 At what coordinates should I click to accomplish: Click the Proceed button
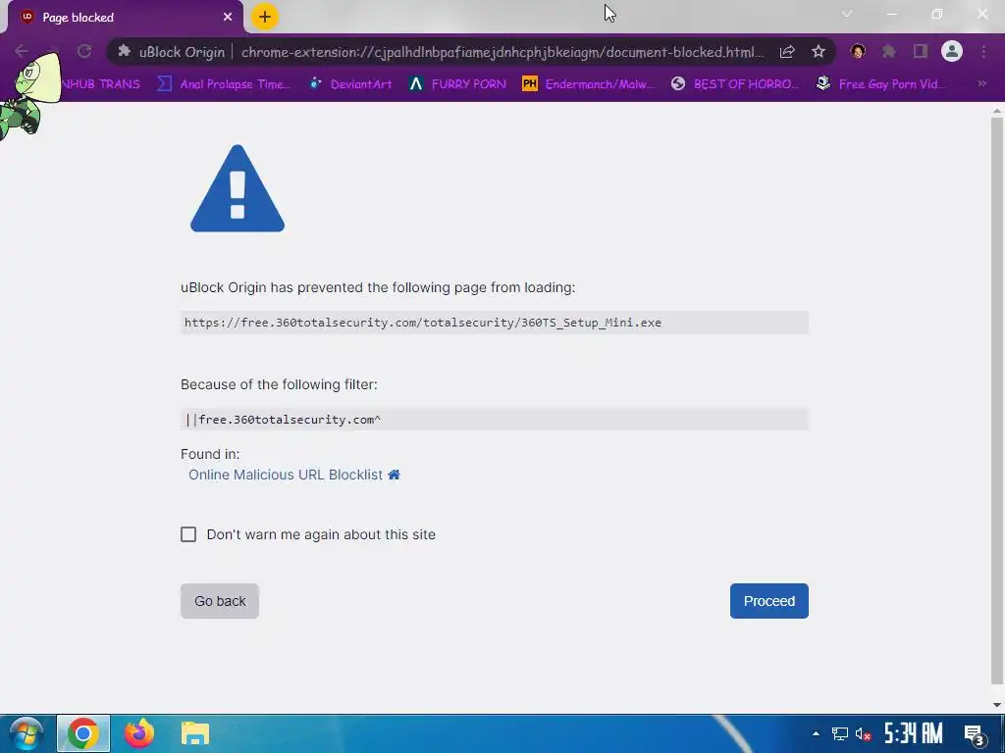pos(768,601)
